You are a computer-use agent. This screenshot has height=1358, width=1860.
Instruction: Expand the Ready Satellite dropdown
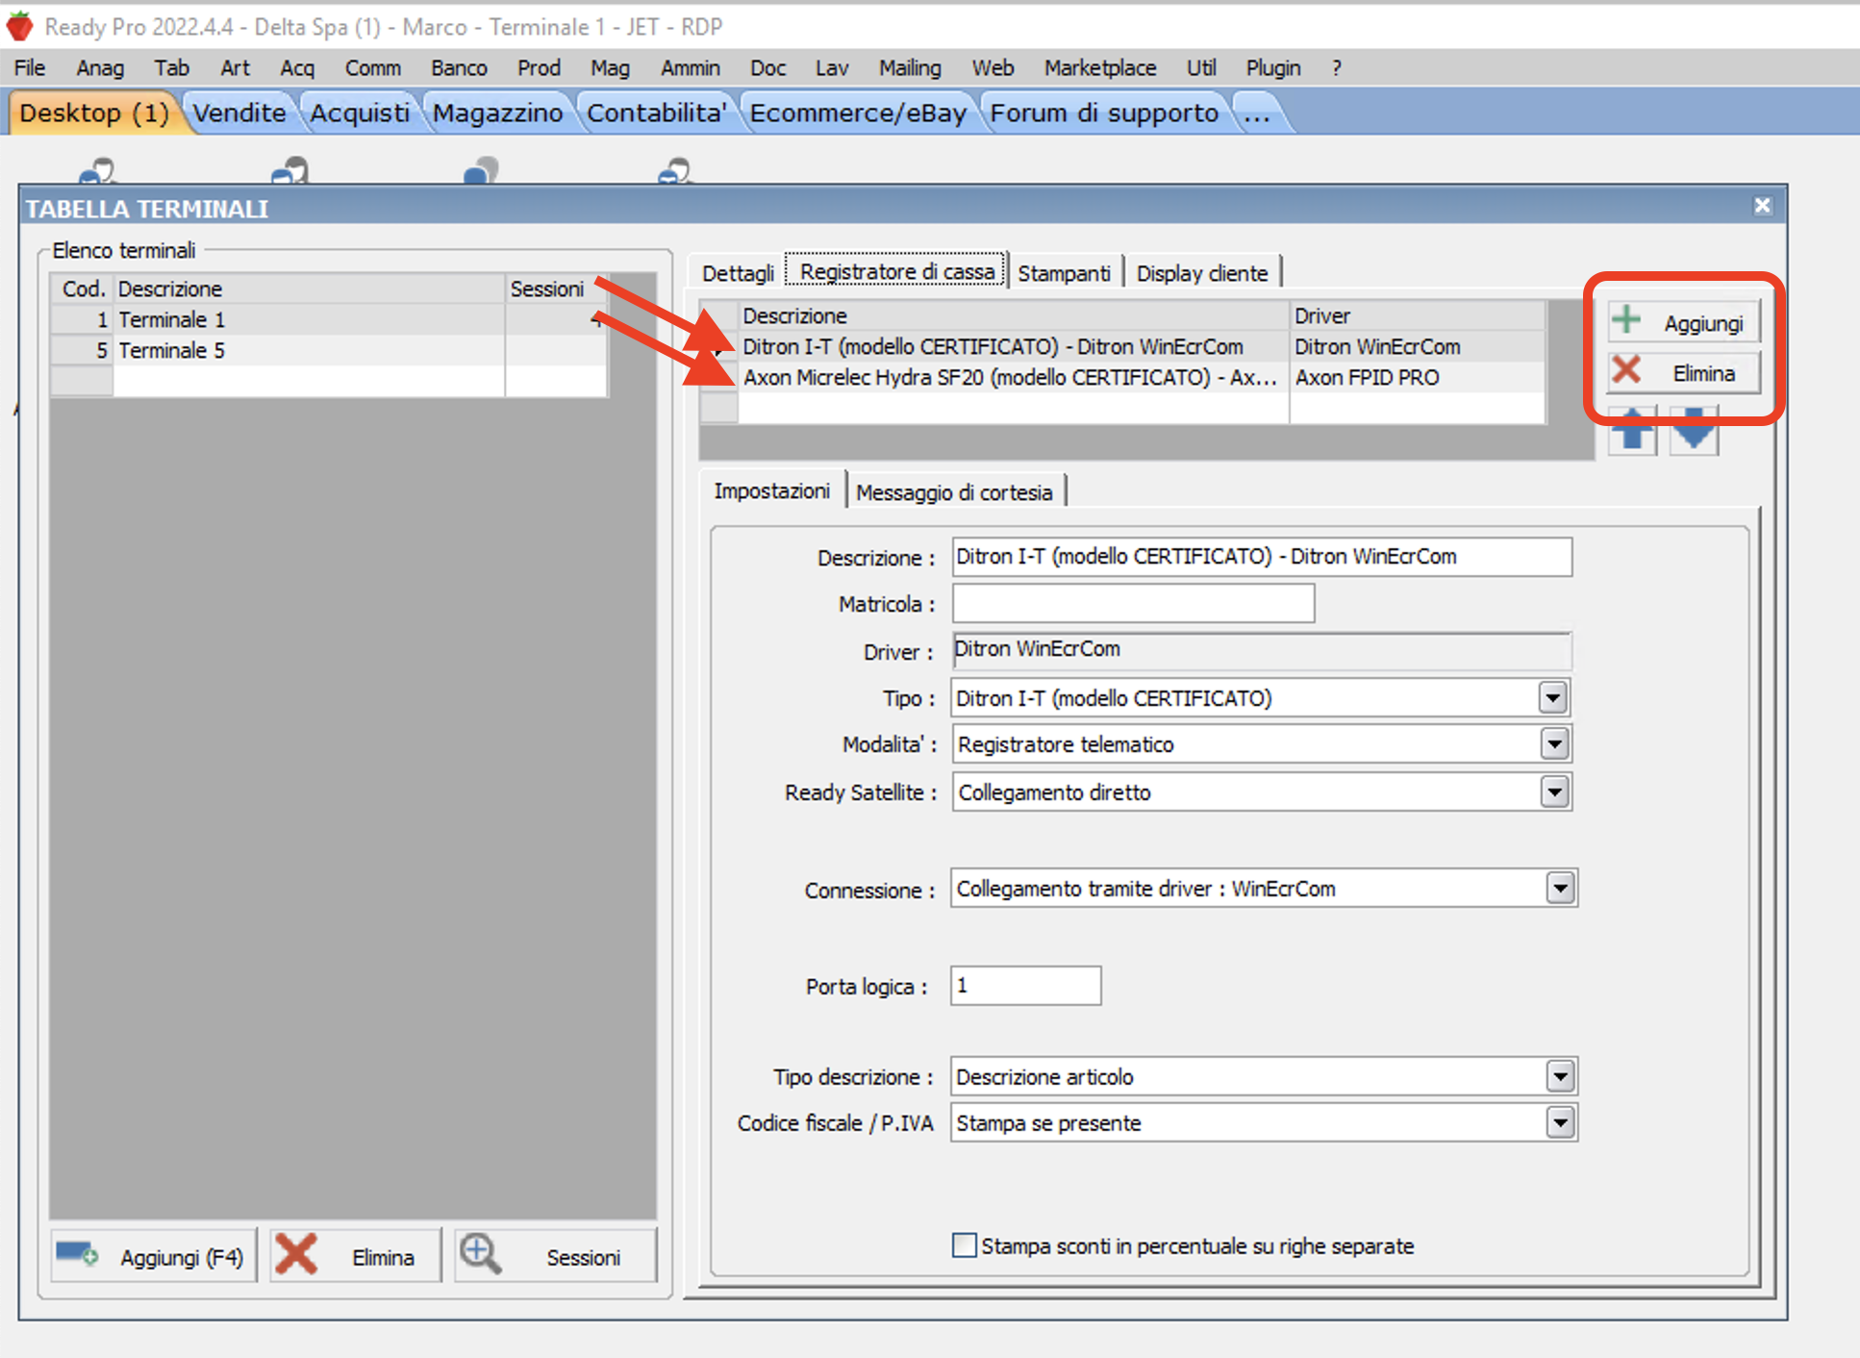1554,792
